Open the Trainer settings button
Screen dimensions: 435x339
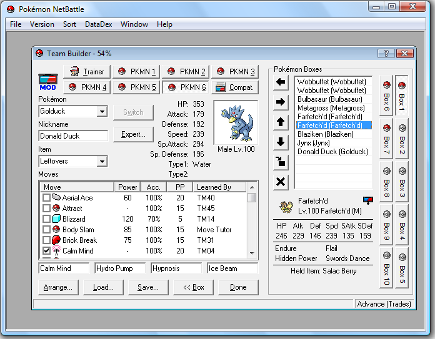pos(87,72)
